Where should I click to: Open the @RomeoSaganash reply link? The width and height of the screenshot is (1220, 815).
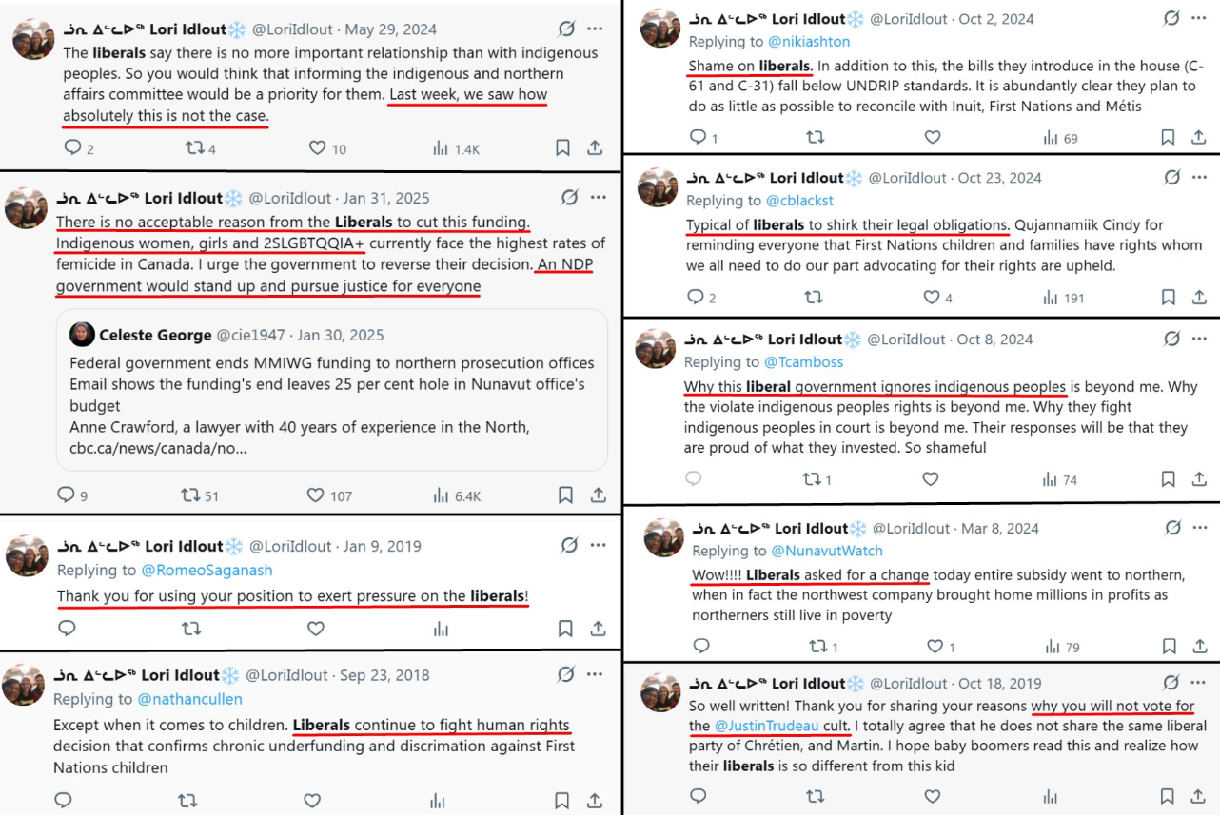(x=207, y=571)
